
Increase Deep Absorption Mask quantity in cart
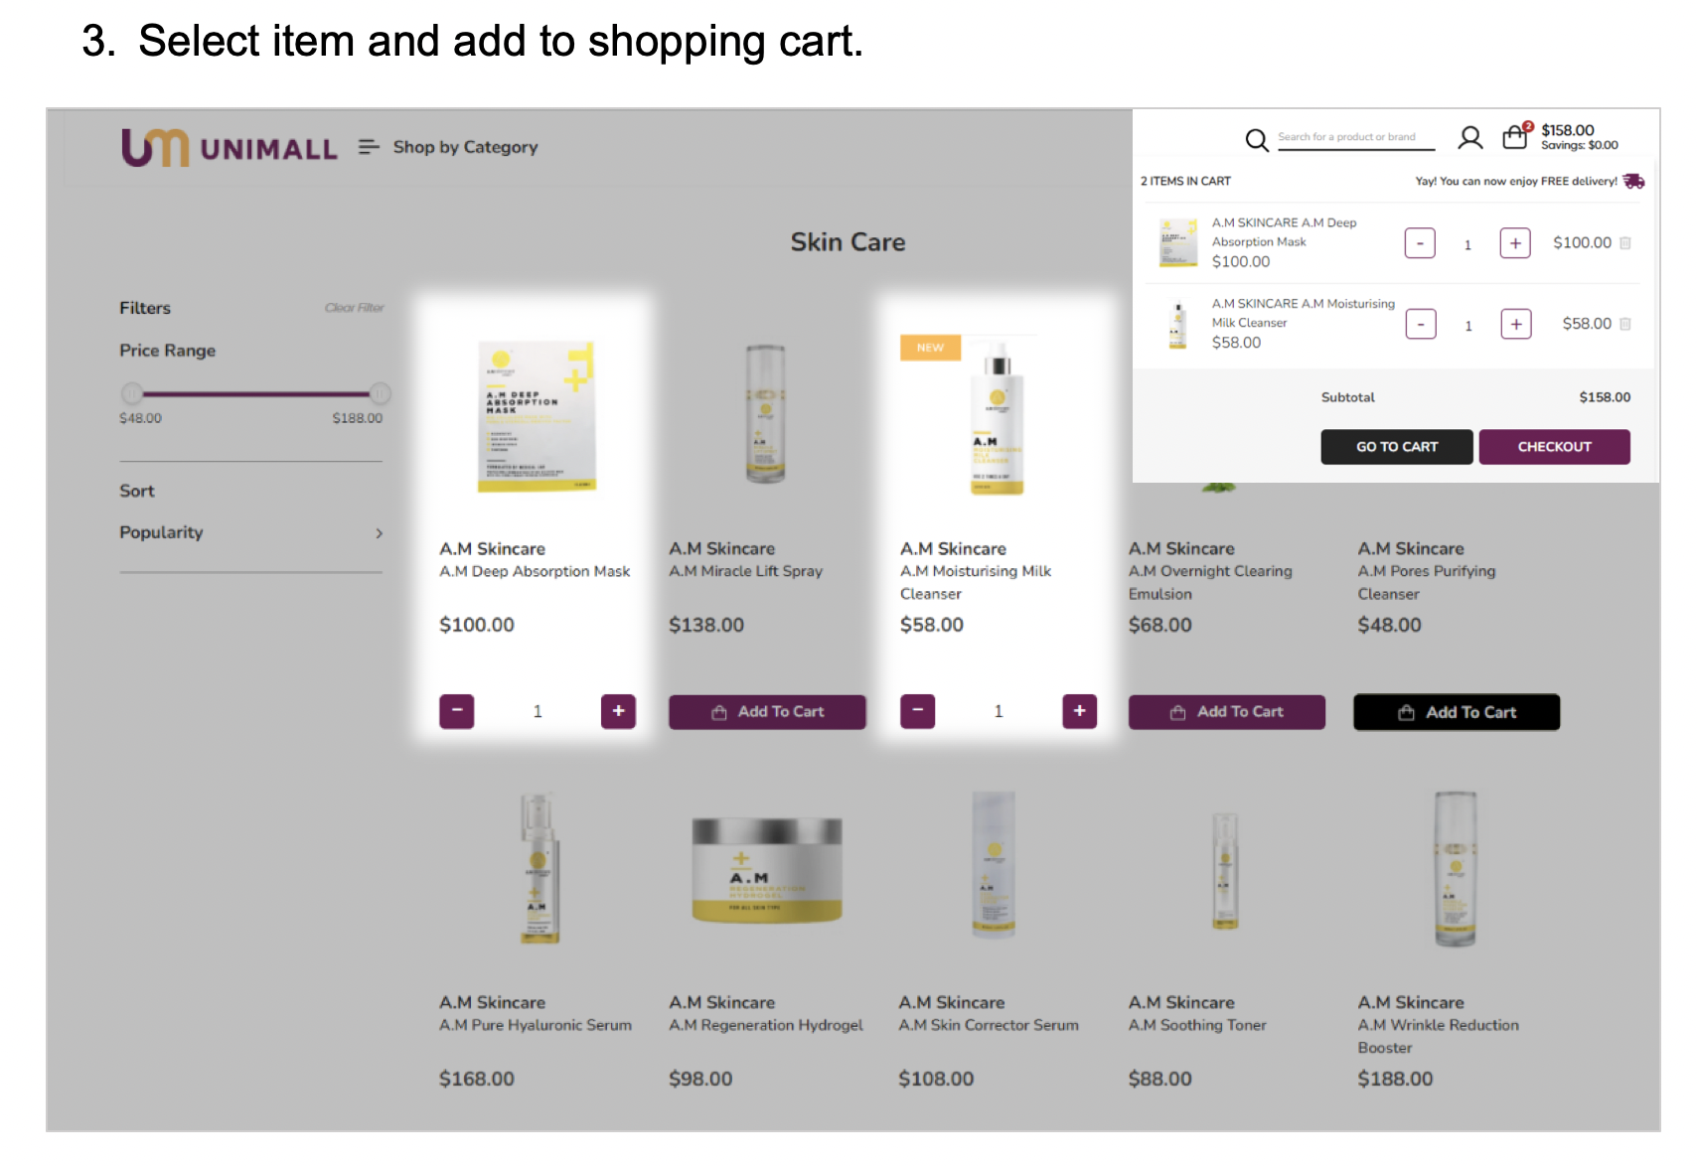tap(1515, 243)
